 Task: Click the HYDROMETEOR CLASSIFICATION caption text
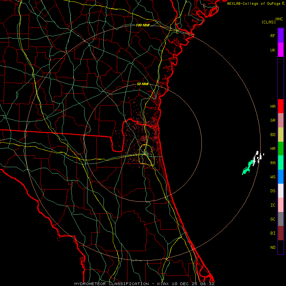(x=112, y=284)
